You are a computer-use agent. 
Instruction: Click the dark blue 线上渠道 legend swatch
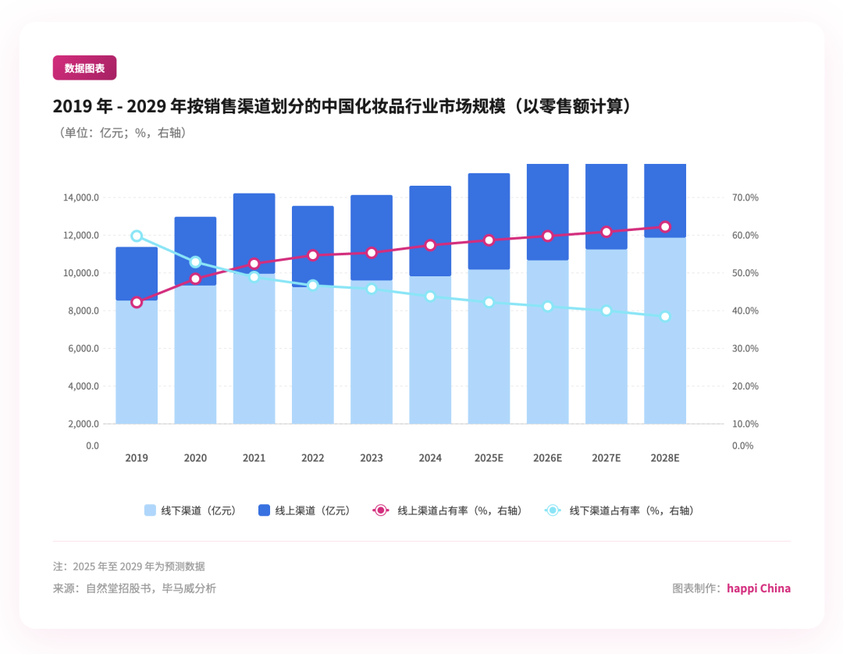click(x=264, y=510)
